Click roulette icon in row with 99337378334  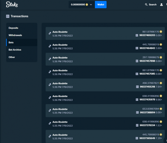click(x=50, y=123)
